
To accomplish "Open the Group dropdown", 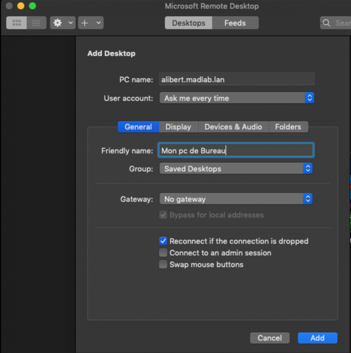I will [236, 169].
